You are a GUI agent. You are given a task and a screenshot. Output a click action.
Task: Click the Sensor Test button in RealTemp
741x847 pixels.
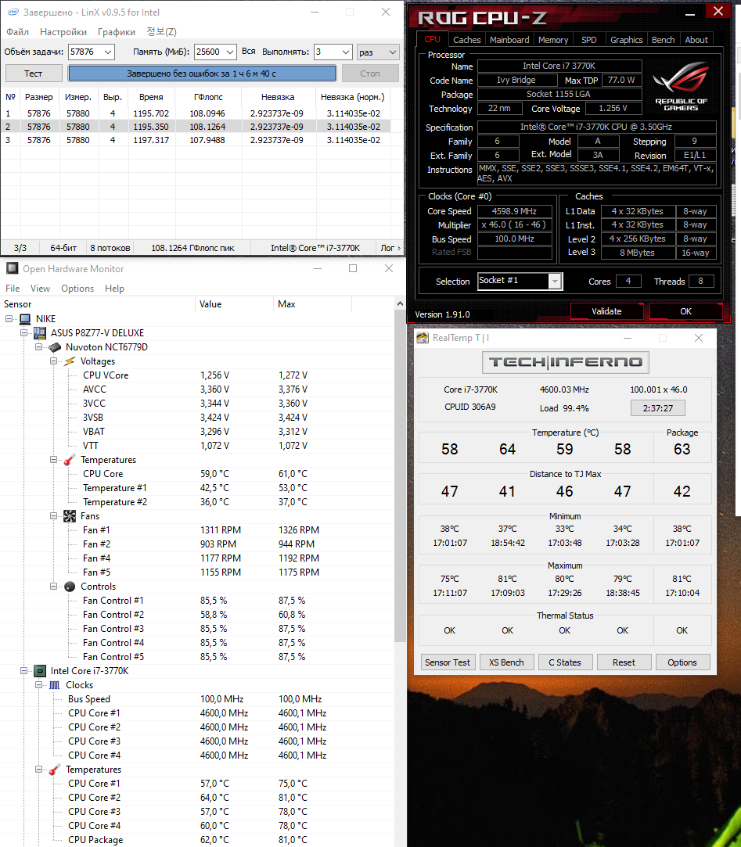448,662
